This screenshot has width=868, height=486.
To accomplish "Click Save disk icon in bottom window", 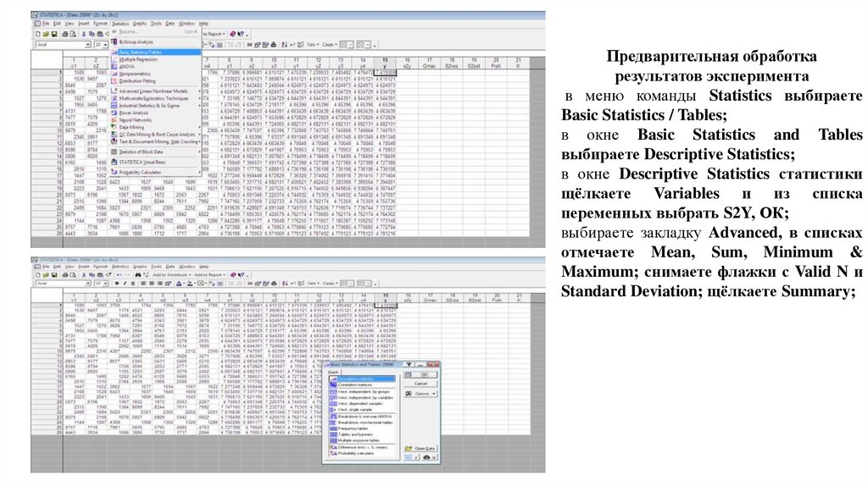I will pyautogui.click(x=54, y=275).
